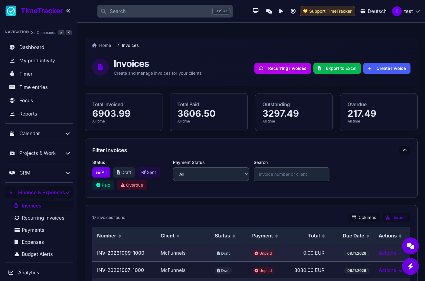This screenshot has height=281, width=425.
Task: Open Timer from sidebar
Action: click(39, 74)
